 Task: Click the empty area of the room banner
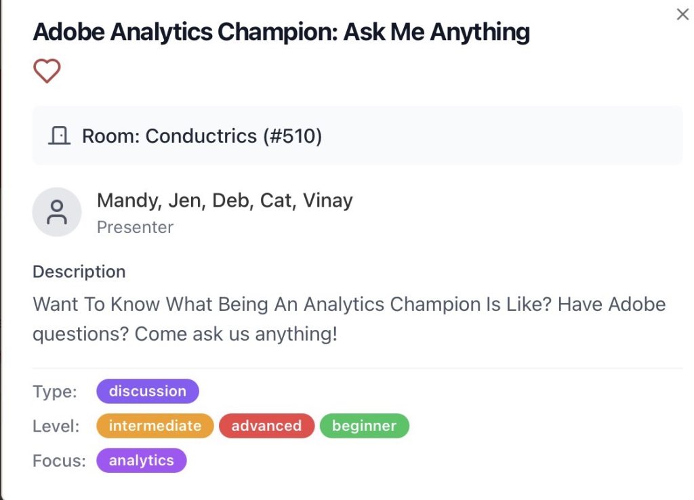508,136
